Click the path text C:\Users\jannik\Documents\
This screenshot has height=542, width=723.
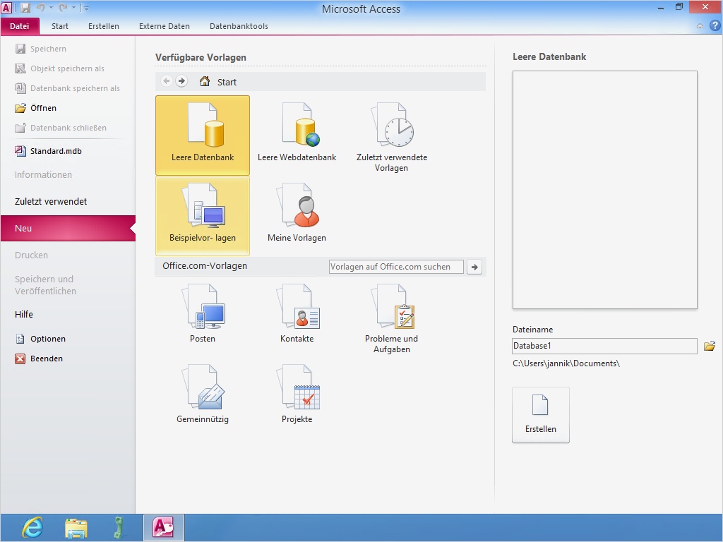click(566, 363)
